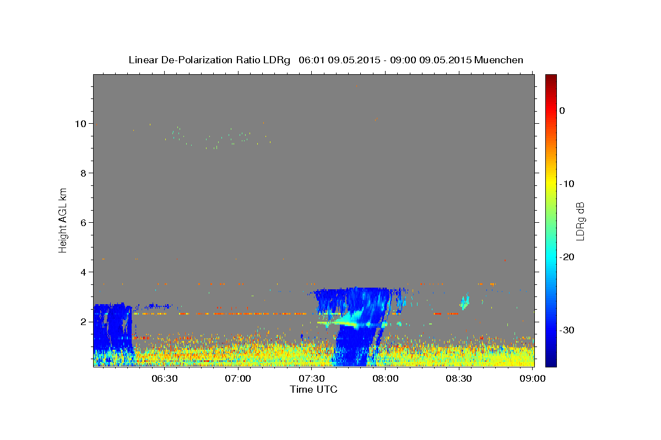The height and width of the screenshot is (440, 661).
Task: Click the 'LDRg dB' colorbar label
Action: coord(580,221)
